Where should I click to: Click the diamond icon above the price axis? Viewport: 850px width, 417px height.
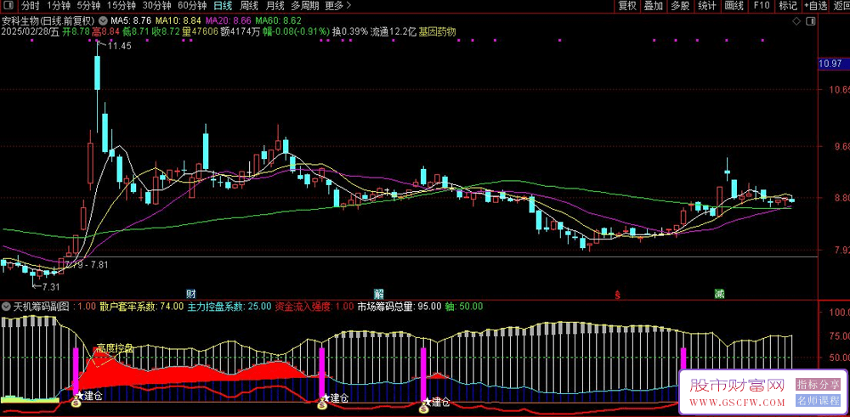coord(796,21)
